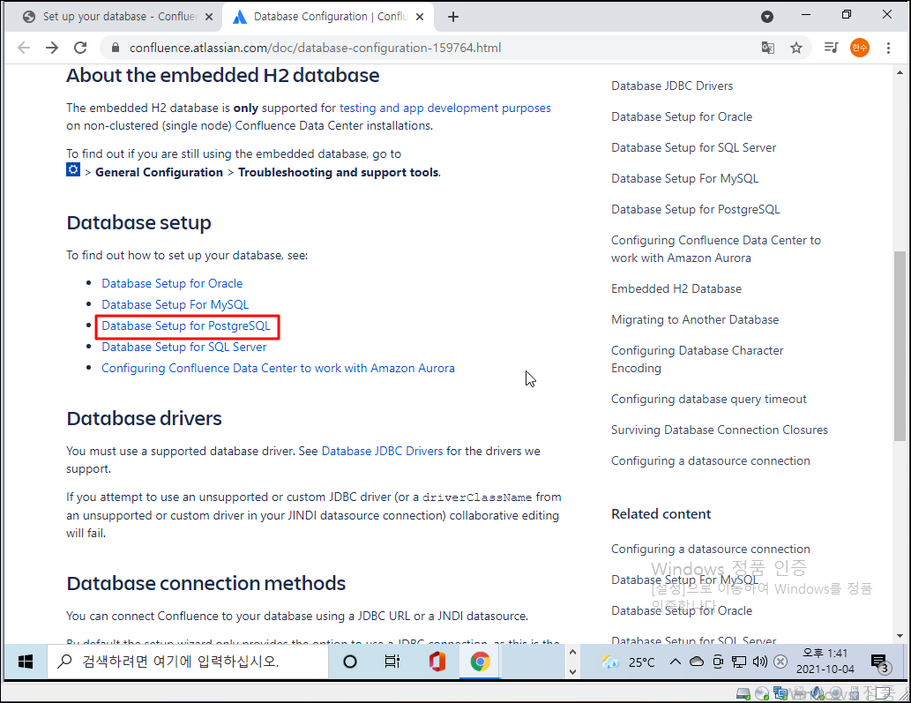Image resolution: width=911 pixels, height=703 pixels.
Task: Click the taskbar toolbar scroll down arrow
Action: tap(572, 671)
